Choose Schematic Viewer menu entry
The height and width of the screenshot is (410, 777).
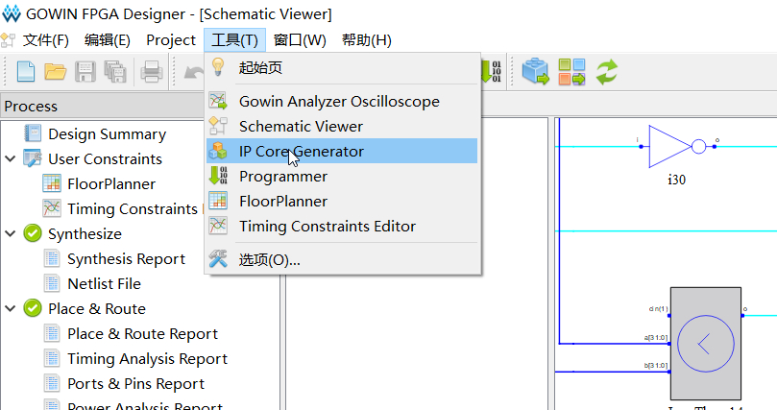click(342, 126)
